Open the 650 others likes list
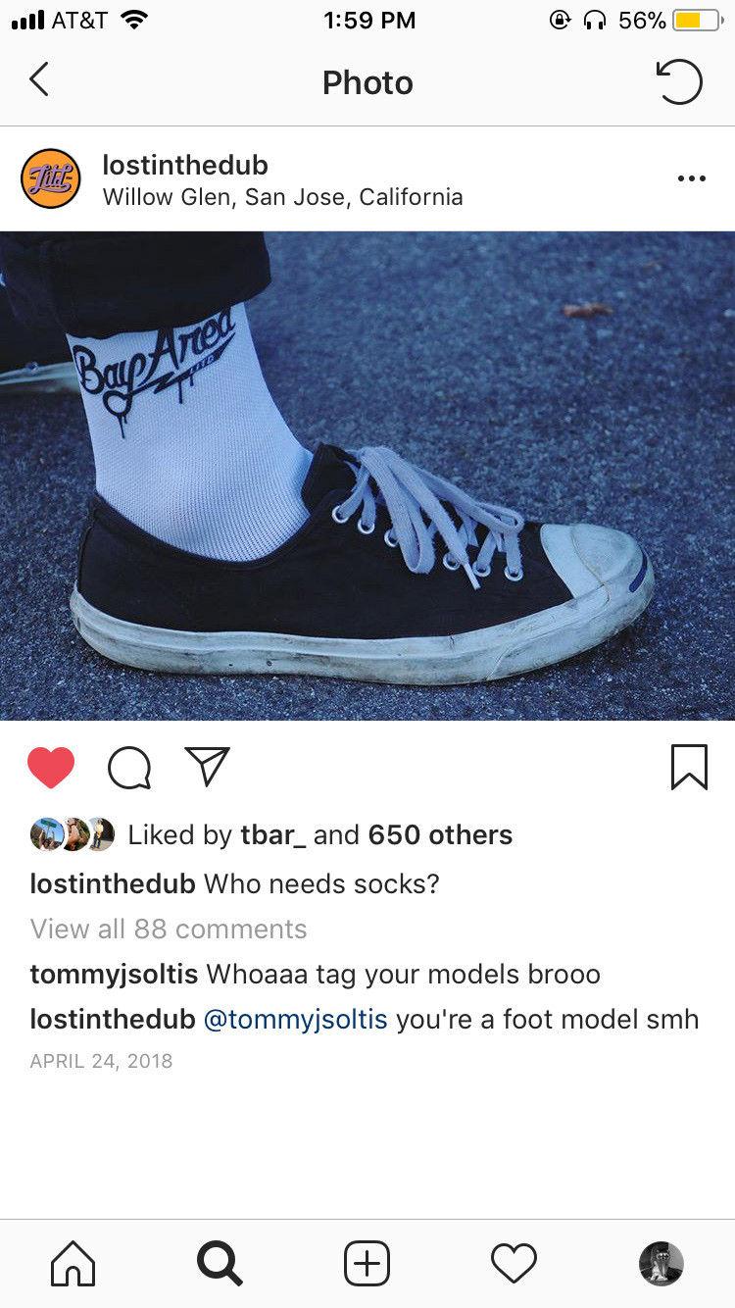The height and width of the screenshot is (1308, 735). (x=440, y=835)
